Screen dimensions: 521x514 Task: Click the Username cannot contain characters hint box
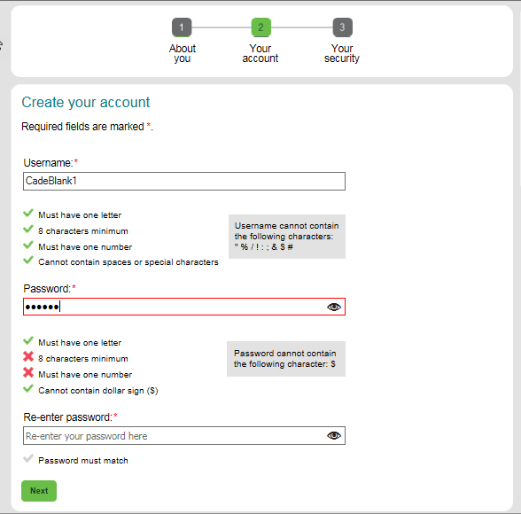287,237
